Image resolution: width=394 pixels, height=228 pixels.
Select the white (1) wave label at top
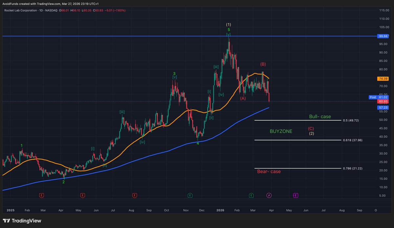(x=229, y=25)
